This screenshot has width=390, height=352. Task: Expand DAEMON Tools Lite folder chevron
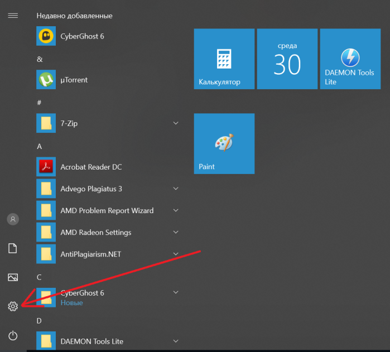tap(176, 341)
